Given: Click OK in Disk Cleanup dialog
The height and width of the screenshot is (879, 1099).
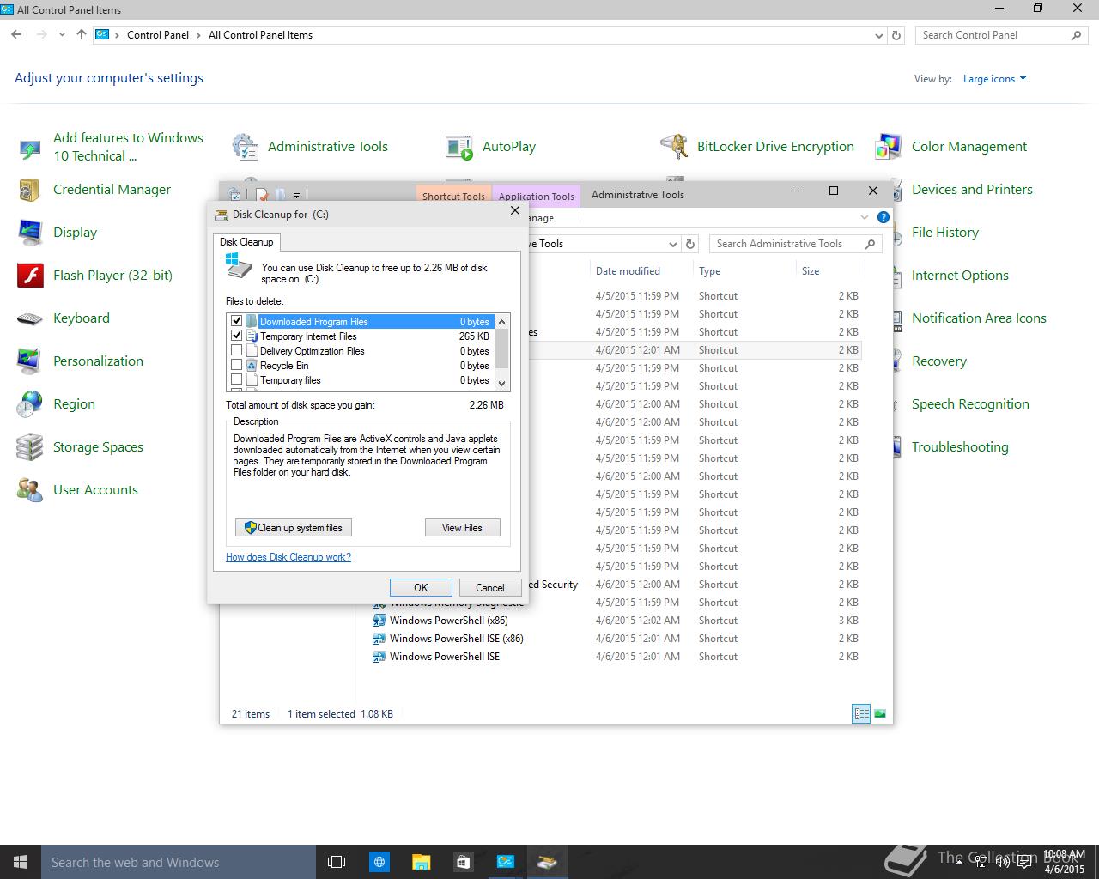Looking at the screenshot, I should [421, 587].
